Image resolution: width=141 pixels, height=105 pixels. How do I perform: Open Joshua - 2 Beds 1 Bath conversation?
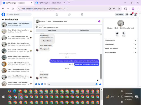[x=17, y=84]
